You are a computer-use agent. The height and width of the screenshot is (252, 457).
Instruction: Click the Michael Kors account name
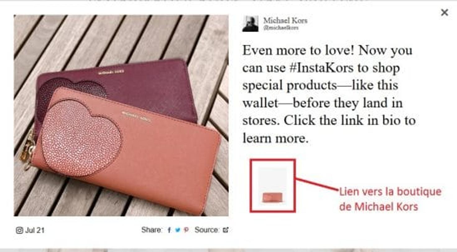285,21
